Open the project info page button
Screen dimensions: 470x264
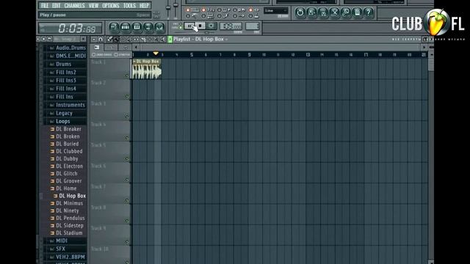(x=358, y=12)
